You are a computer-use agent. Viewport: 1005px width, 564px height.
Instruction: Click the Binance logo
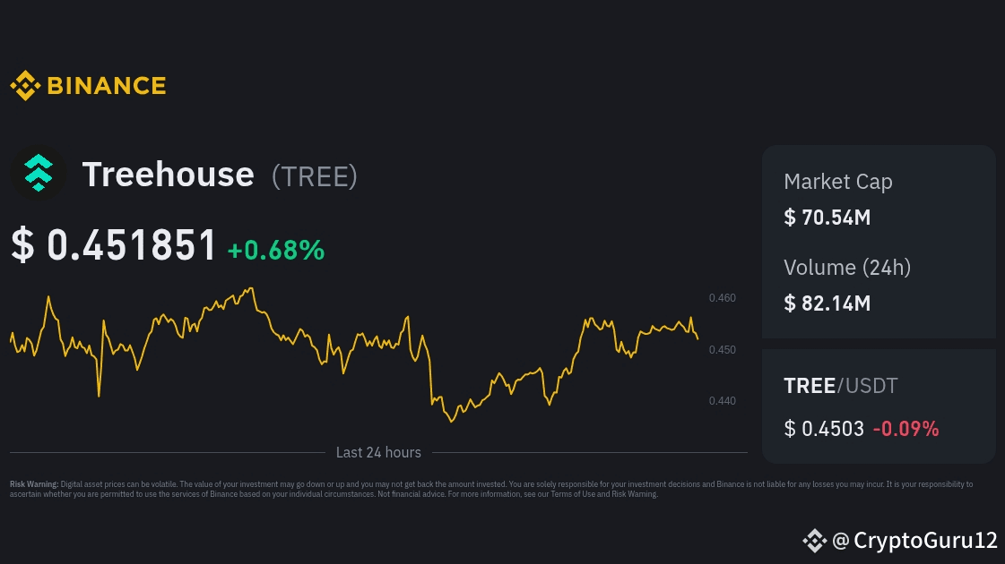pos(88,85)
